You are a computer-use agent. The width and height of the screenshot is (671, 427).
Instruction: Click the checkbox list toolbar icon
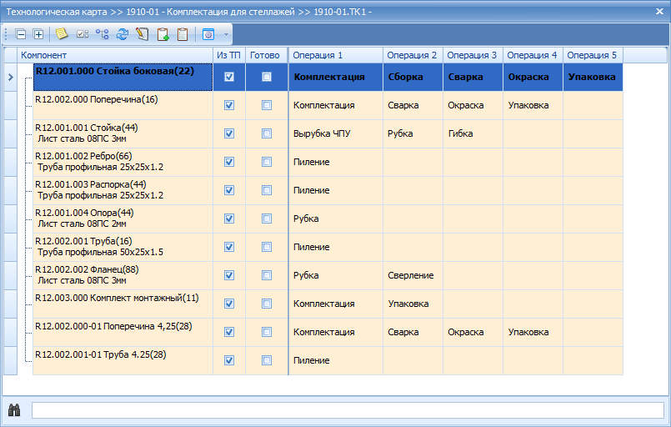(83, 34)
